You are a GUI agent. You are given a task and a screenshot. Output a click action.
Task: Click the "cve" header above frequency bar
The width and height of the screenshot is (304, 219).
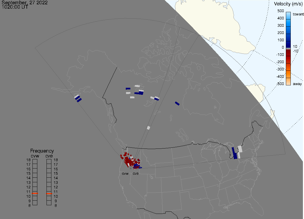pos(49,156)
